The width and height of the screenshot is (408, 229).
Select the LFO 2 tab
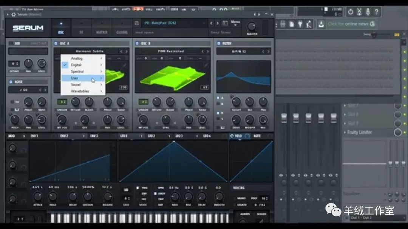coord(151,136)
